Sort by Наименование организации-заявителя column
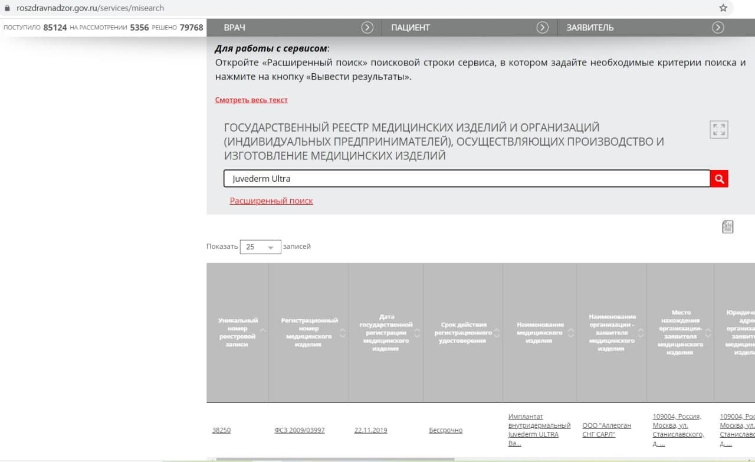The width and height of the screenshot is (755, 462). (x=641, y=333)
